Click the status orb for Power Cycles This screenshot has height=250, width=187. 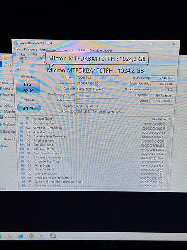[23, 165]
